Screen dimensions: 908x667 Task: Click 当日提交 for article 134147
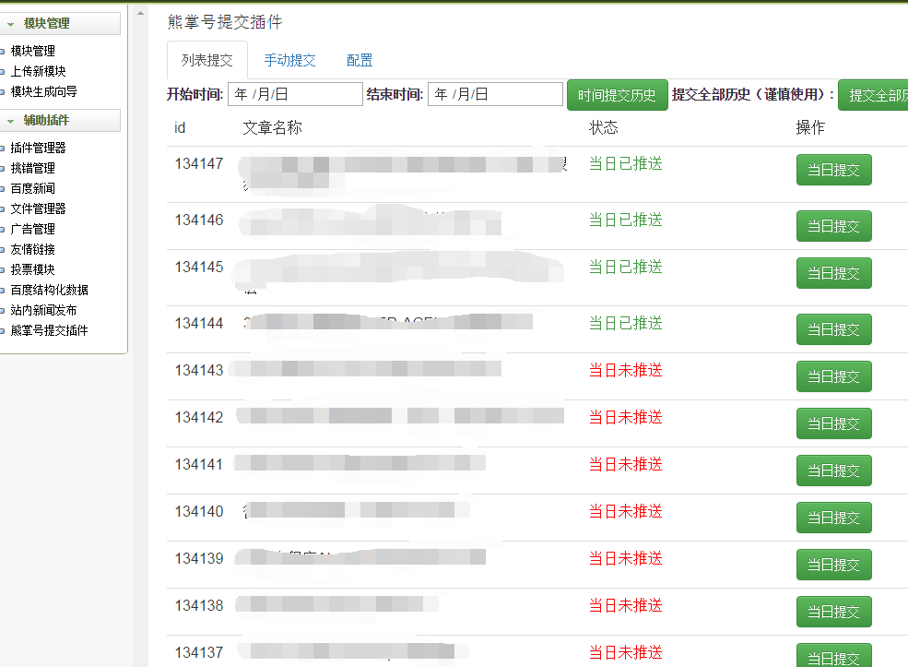coord(833,170)
